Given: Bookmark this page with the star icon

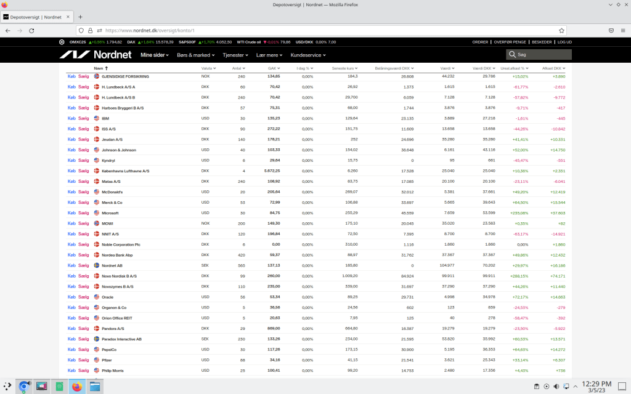Looking at the screenshot, I should 561,30.
